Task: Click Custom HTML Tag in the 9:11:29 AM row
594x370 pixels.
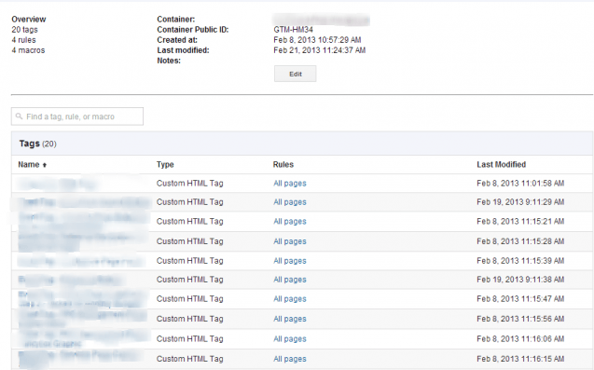Action: (x=190, y=202)
